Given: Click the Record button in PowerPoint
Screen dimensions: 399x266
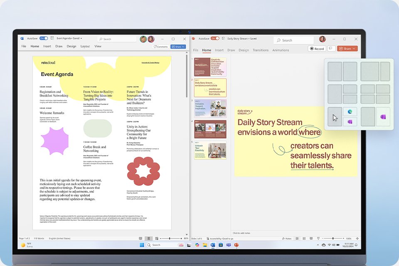Looking at the screenshot, I should pos(317,49).
